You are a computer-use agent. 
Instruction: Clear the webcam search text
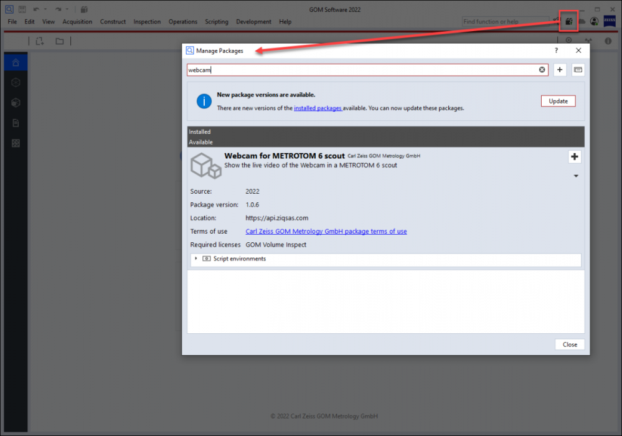(542, 70)
